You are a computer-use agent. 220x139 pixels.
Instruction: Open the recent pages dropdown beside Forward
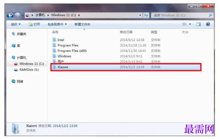pos(23,16)
